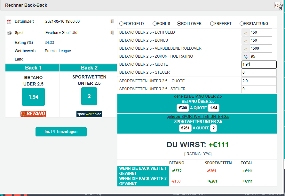Click the -€150 Betano outcome value
285x196 pixels.
(x=176, y=181)
